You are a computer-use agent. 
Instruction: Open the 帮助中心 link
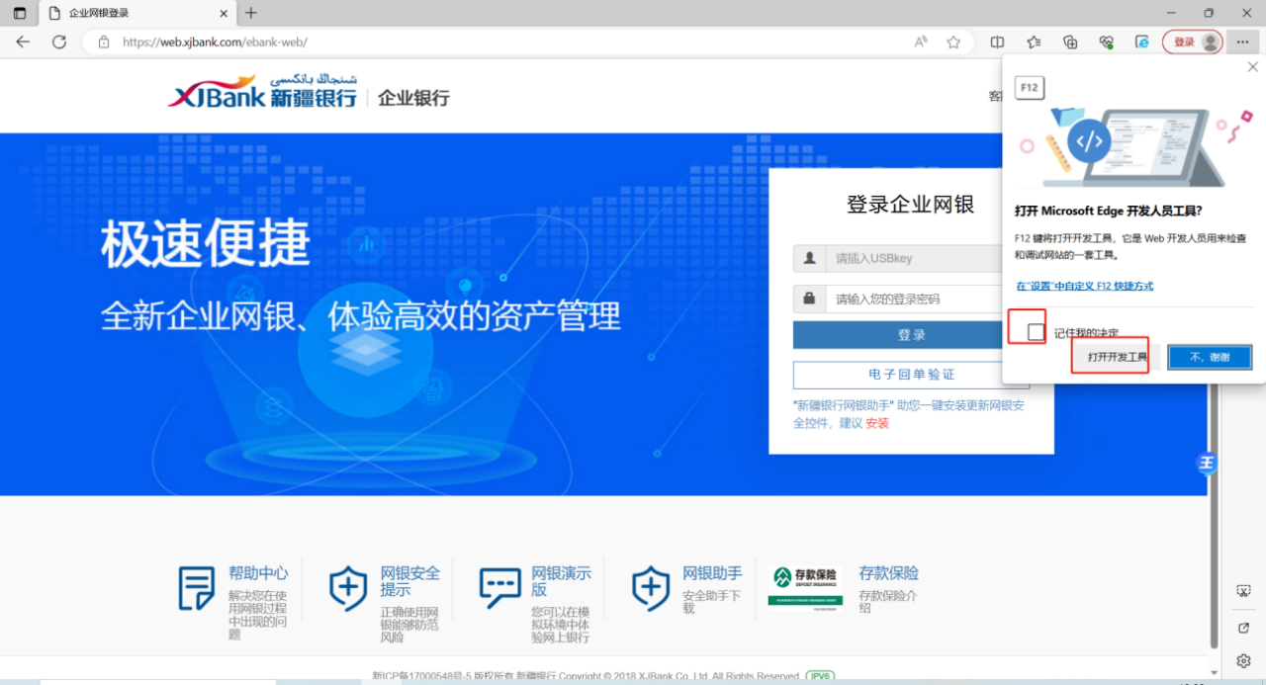point(258,573)
